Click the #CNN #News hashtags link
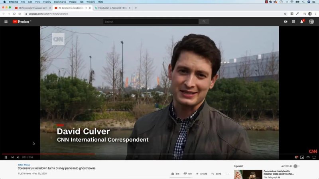 [24, 165]
